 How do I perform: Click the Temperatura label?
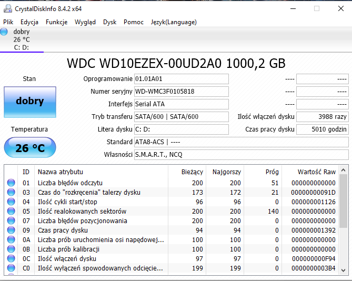pyautogui.click(x=29, y=129)
